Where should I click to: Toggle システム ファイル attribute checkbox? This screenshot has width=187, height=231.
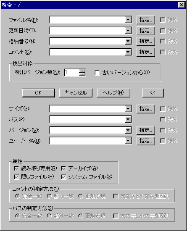[x=63, y=177]
